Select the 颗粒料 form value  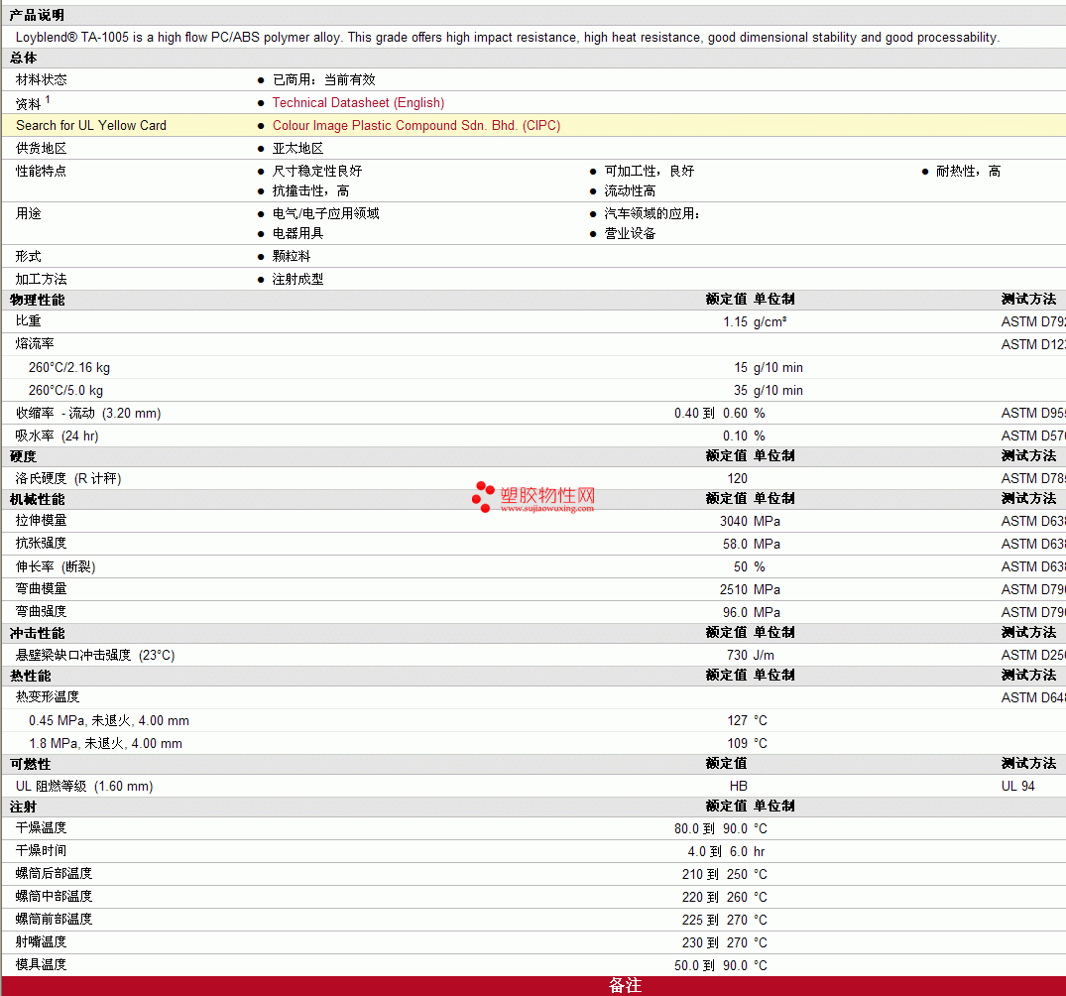click(x=292, y=257)
